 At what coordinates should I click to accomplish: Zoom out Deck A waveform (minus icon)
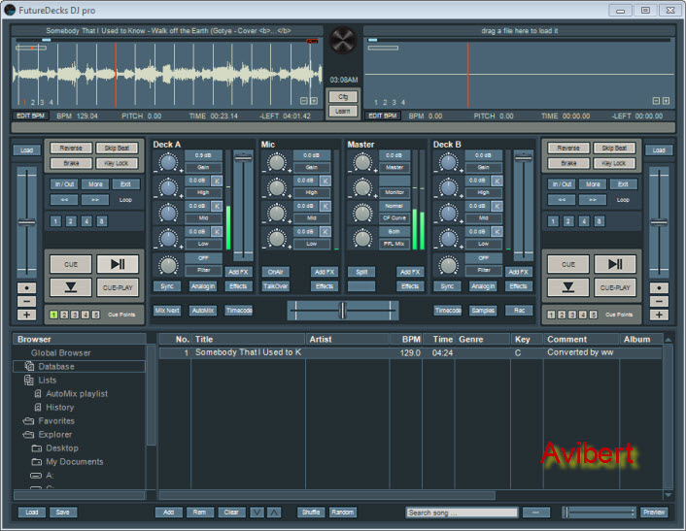304,101
